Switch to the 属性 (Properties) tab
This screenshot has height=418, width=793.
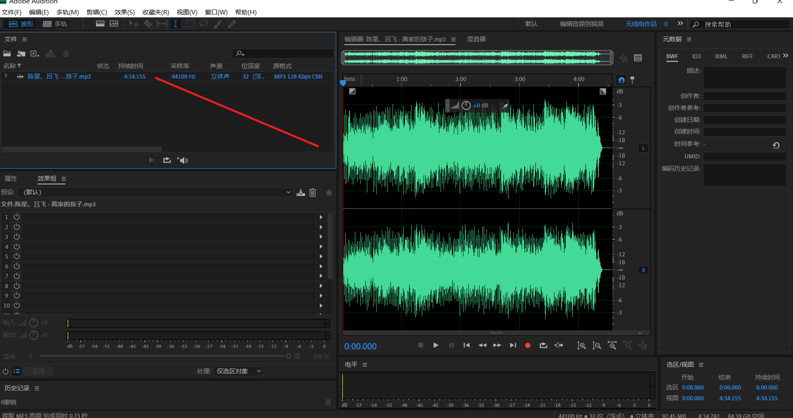point(11,179)
